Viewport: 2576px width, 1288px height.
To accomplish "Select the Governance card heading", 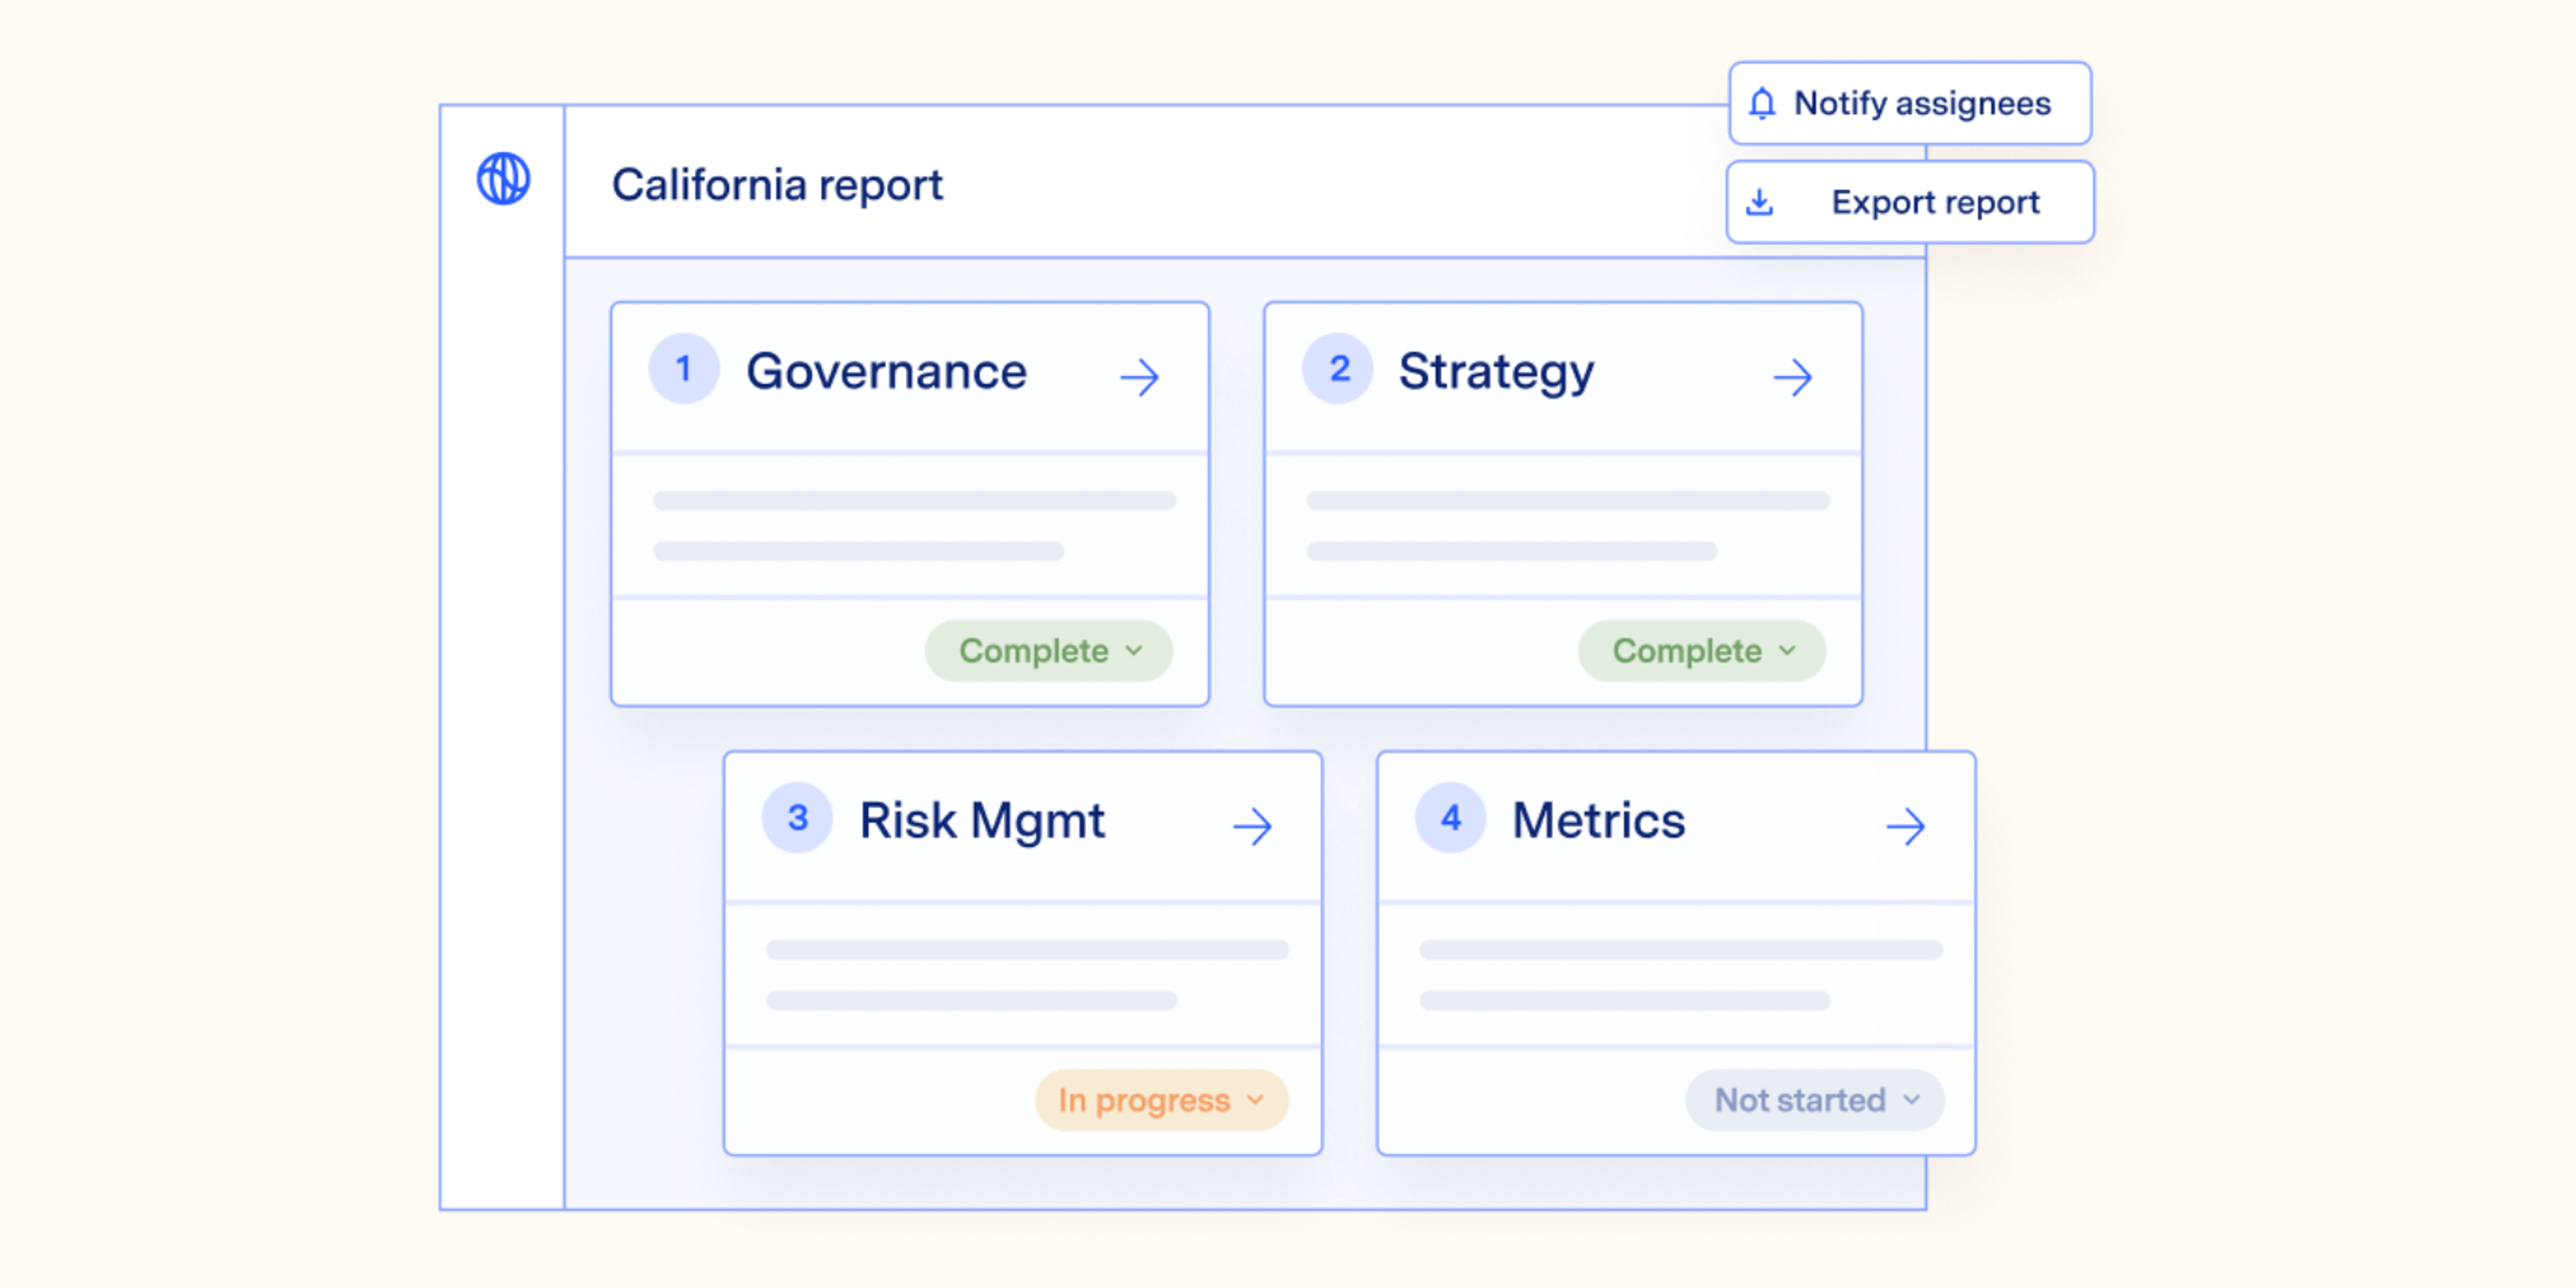I will coord(886,371).
